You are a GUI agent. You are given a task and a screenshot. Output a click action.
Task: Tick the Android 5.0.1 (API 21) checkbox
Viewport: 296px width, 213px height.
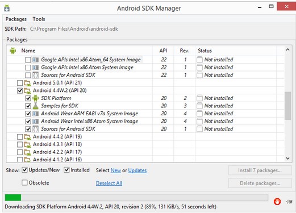tap(20, 83)
